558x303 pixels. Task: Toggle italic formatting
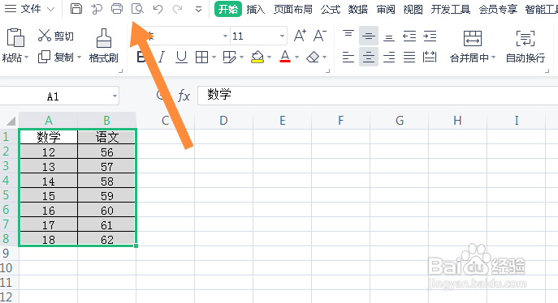coord(162,57)
